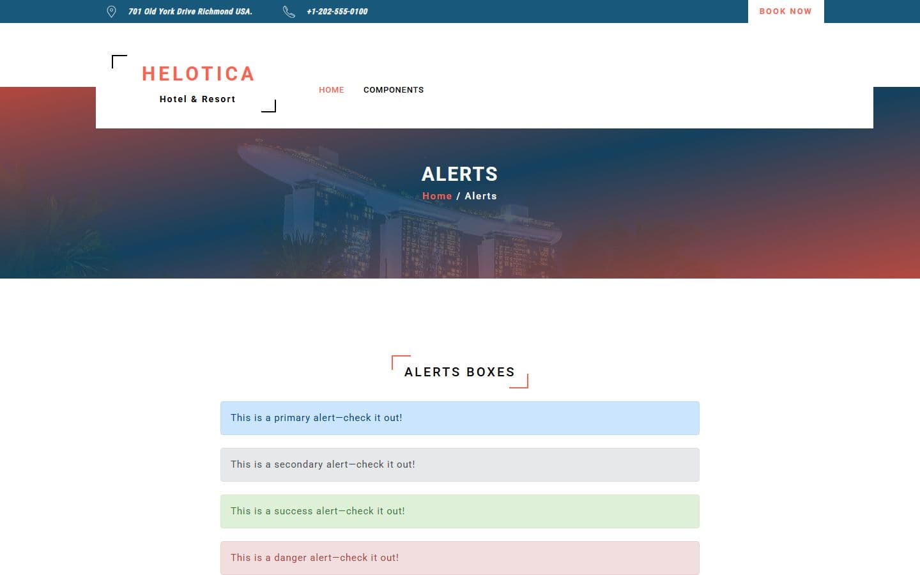Select the primary alert box
The image size is (920, 575).
(x=460, y=418)
